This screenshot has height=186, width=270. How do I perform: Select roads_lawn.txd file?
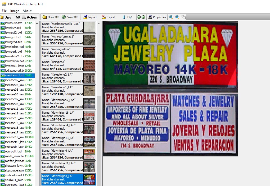point(17,156)
